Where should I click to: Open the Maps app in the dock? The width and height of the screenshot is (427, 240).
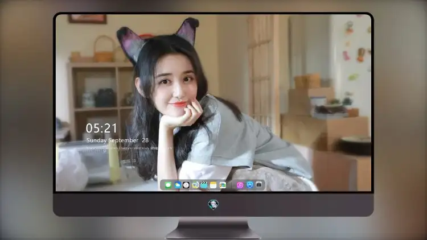tap(223, 185)
